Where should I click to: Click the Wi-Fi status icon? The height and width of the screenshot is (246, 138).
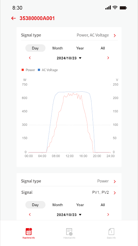pos(115,7)
